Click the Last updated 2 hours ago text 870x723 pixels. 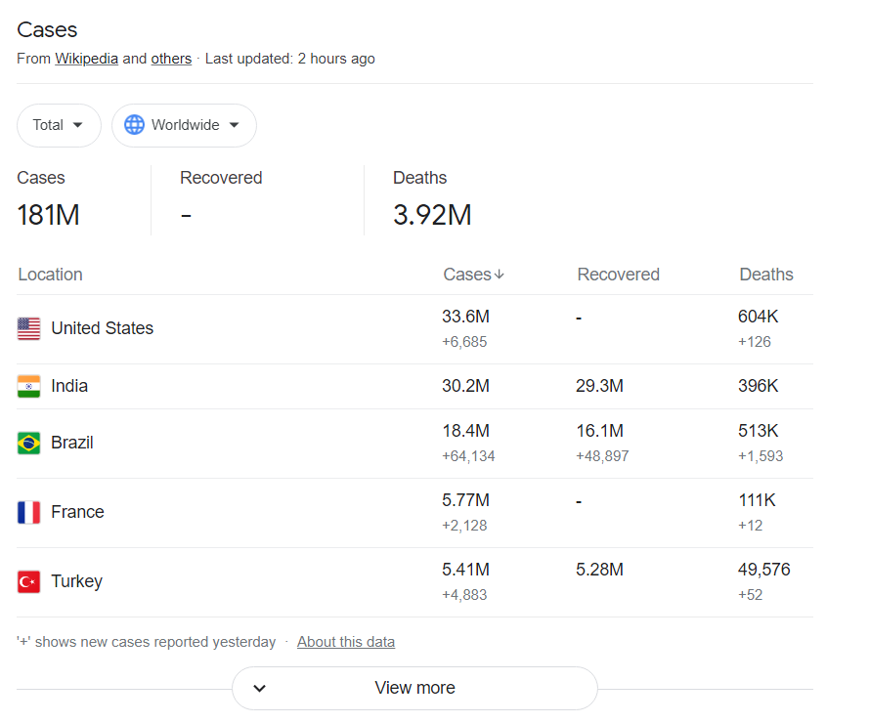290,59
